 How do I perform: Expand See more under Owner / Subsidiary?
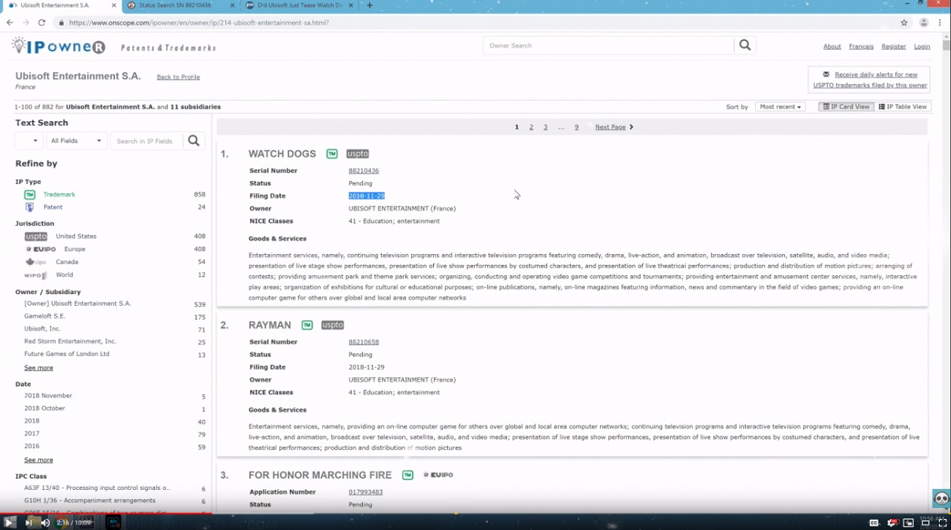39,367
